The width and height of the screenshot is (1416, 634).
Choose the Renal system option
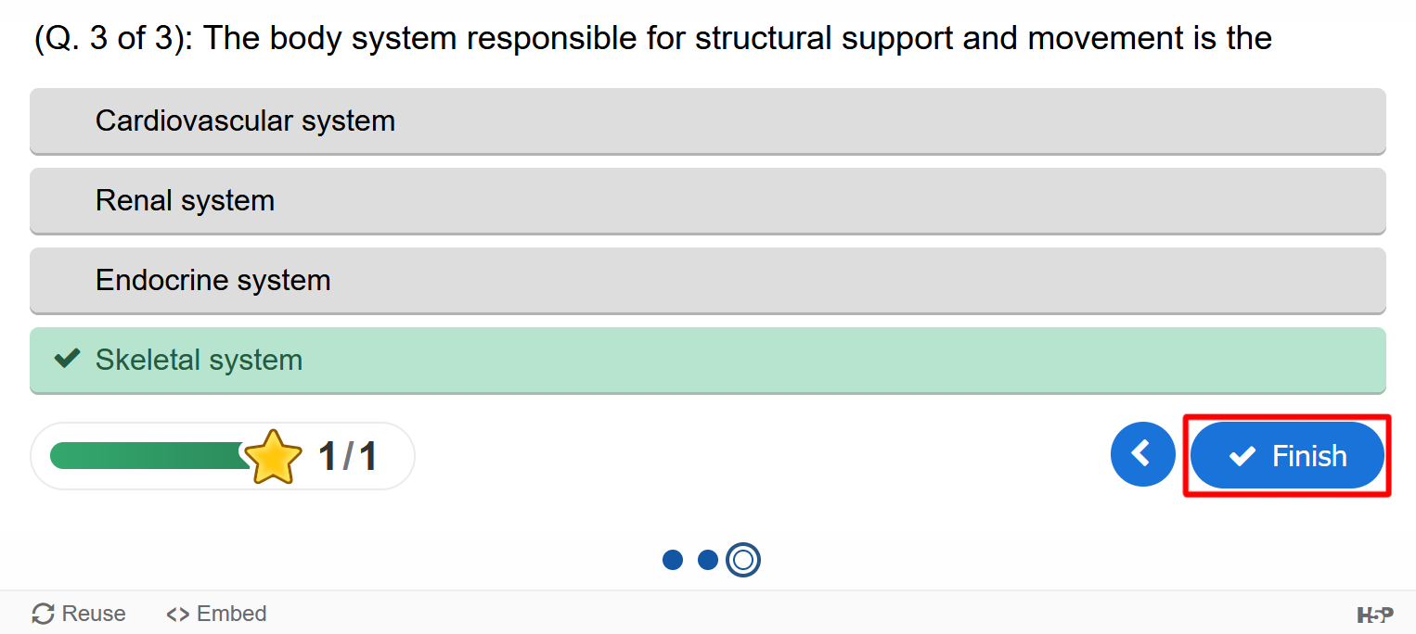point(708,201)
